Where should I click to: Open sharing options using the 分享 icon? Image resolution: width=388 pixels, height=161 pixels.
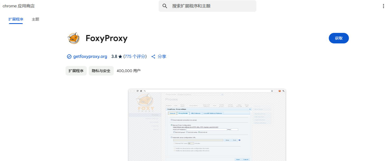pos(153,56)
